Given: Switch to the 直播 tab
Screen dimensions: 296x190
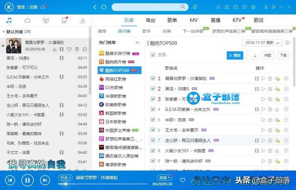Looking at the screenshot, I should (216, 20).
